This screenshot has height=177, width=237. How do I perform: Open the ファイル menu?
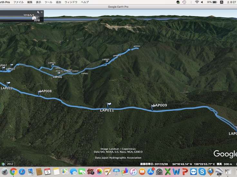[x=18, y=2]
